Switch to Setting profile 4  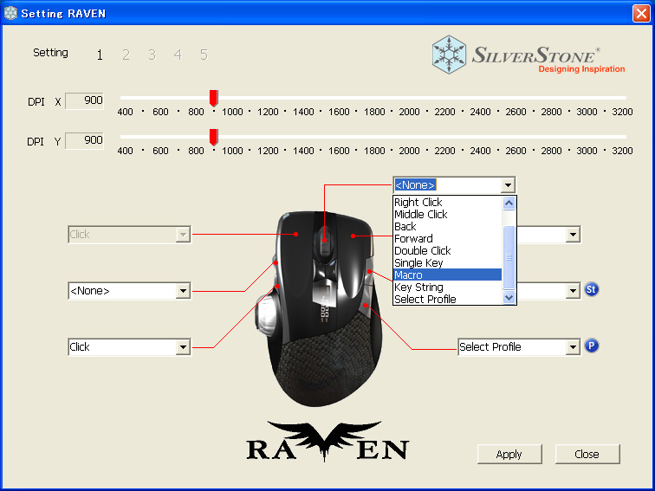point(178,55)
